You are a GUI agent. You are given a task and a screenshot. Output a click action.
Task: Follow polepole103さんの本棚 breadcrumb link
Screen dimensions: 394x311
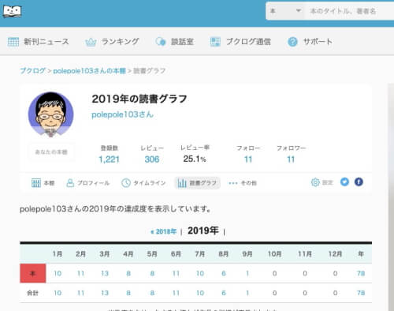click(90, 71)
